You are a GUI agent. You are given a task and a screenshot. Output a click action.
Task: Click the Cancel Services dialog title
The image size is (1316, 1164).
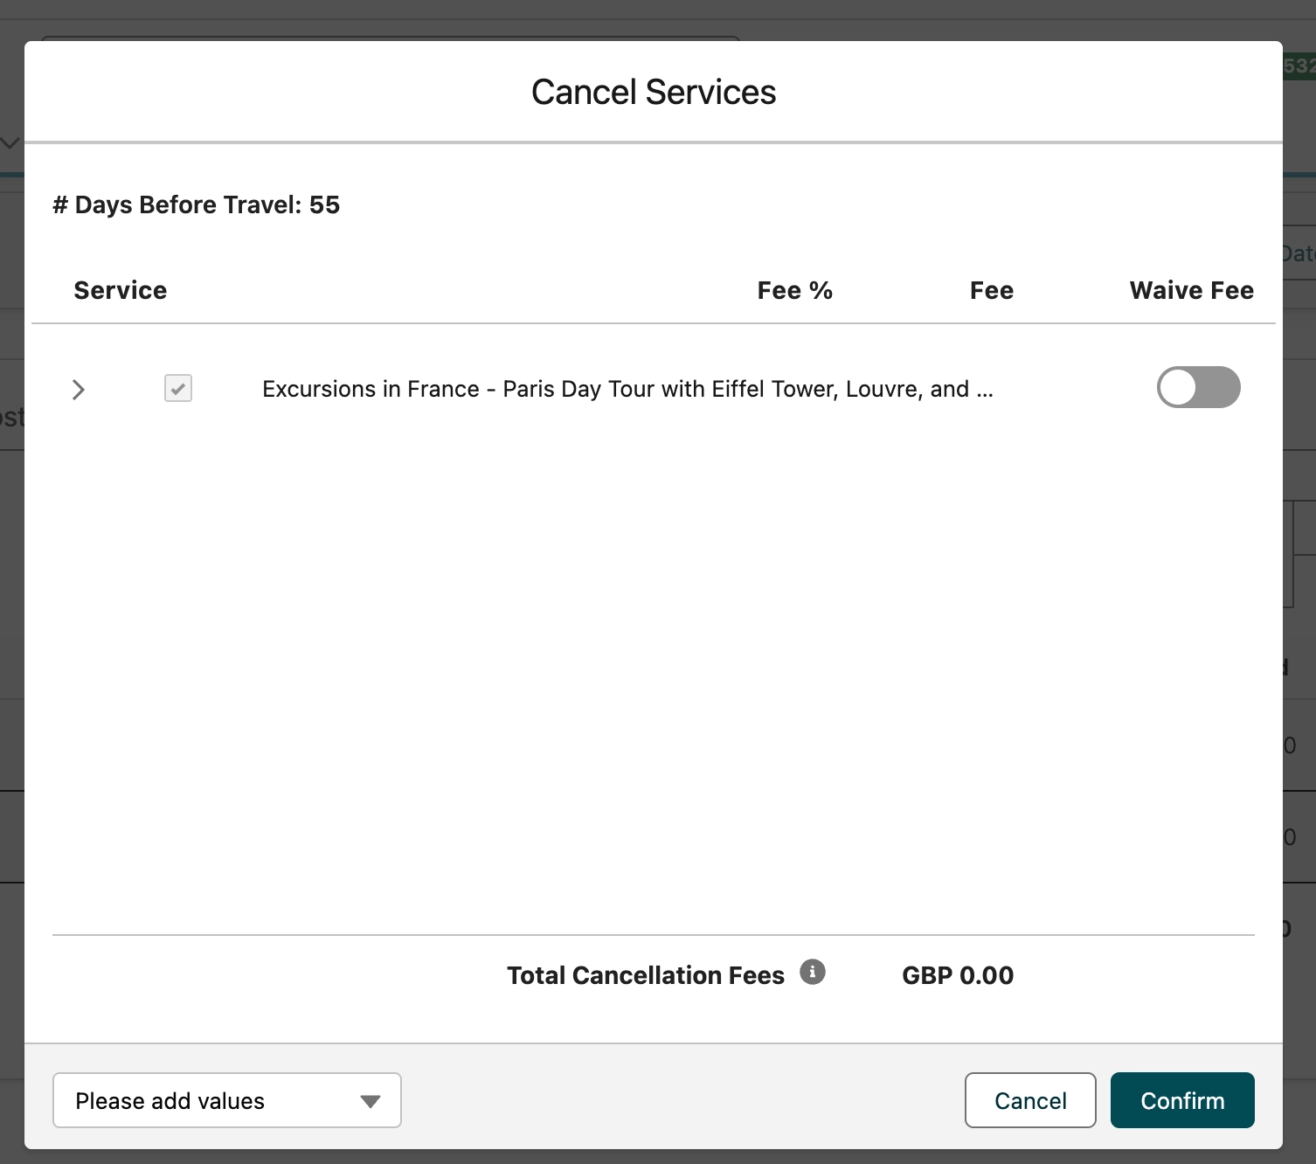tap(653, 92)
